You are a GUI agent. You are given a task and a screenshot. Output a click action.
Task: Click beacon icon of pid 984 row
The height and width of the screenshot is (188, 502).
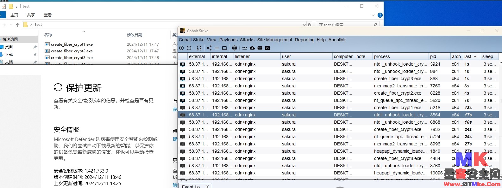coord(183,71)
